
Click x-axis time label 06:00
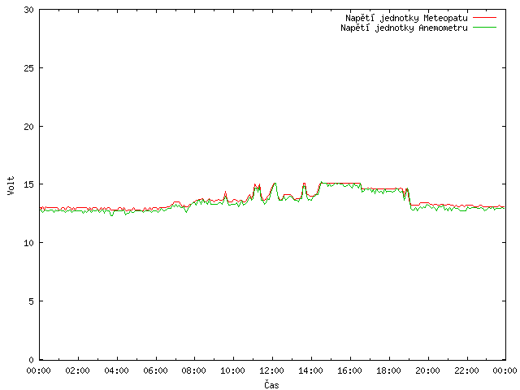pos(155,370)
